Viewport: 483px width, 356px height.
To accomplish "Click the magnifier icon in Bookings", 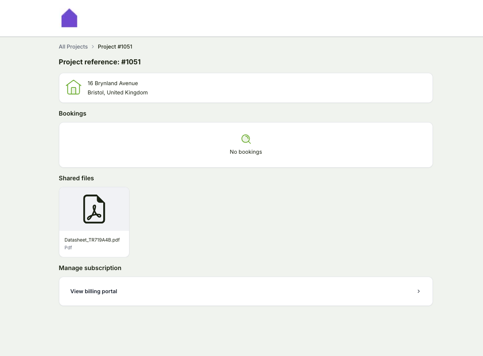I will tap(246, 139).
